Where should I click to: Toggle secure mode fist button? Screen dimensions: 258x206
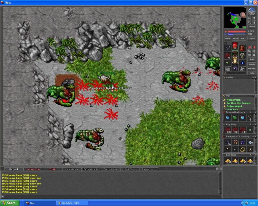point(254,55)
